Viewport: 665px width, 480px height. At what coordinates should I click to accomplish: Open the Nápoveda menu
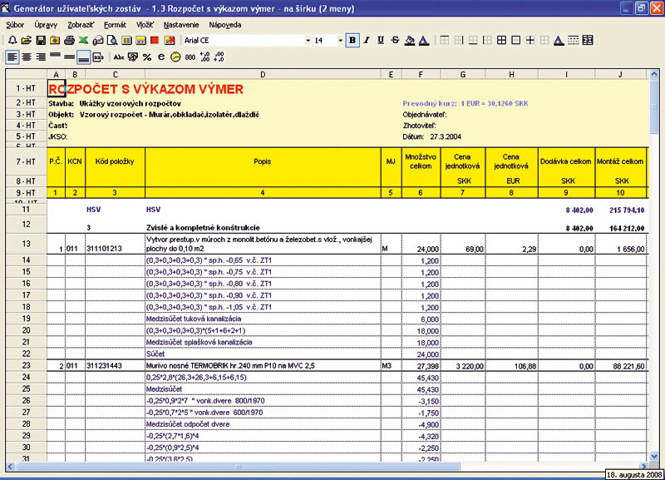tap(225, 25)
